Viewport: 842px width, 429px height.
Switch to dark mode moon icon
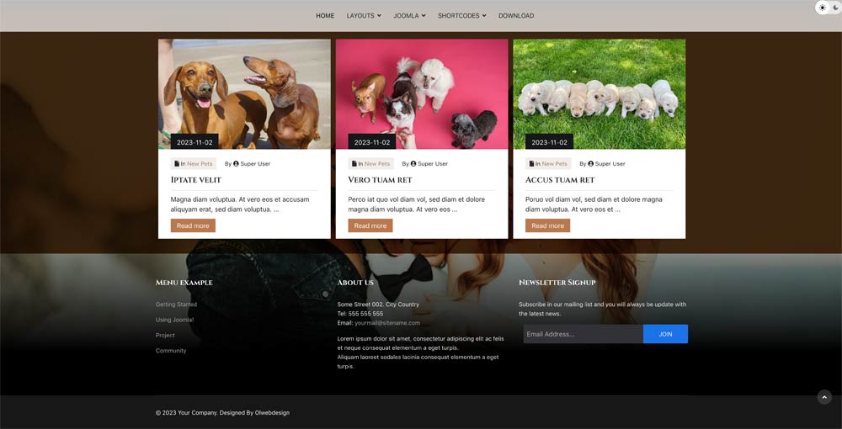click(x=835, y=8)
